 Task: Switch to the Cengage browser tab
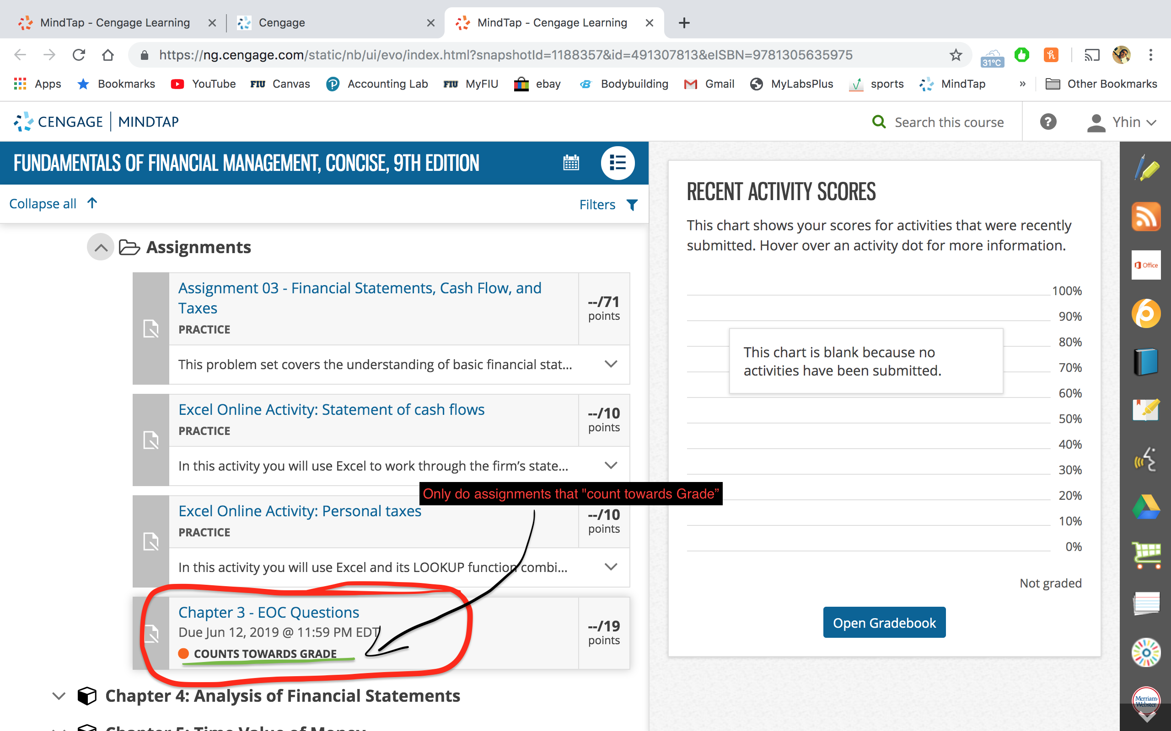click(x=334, y=23)
